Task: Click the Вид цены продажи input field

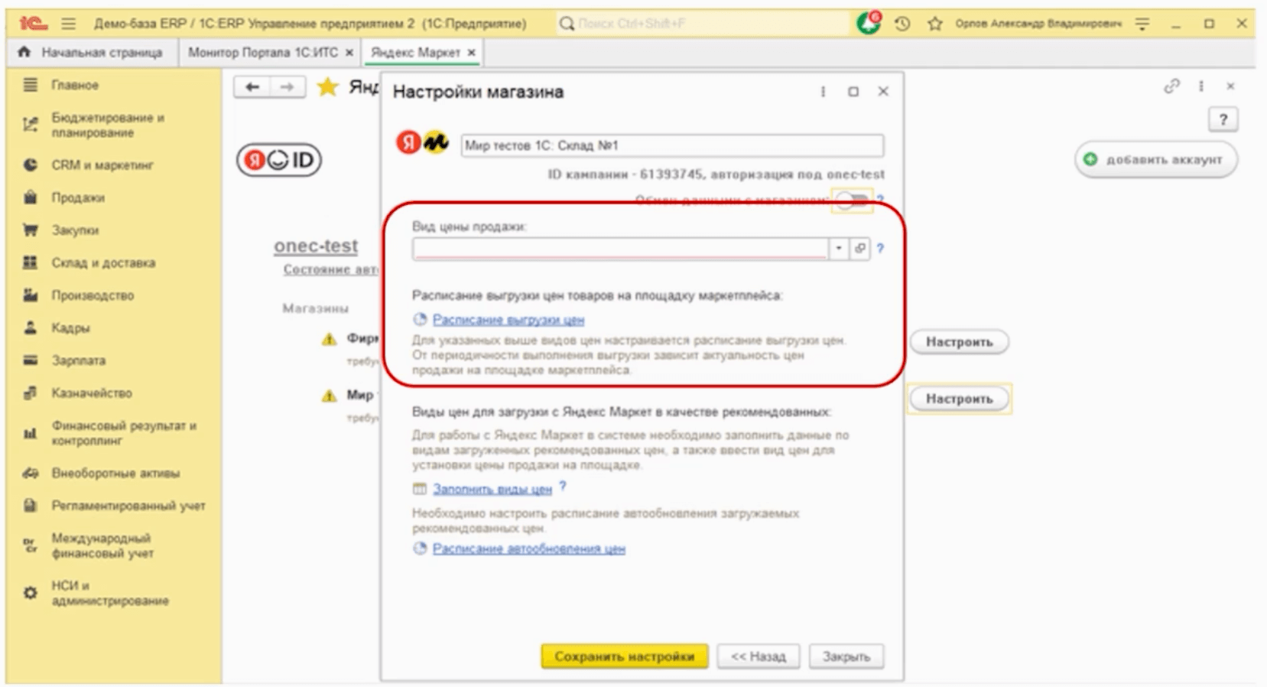Action: 620,249
